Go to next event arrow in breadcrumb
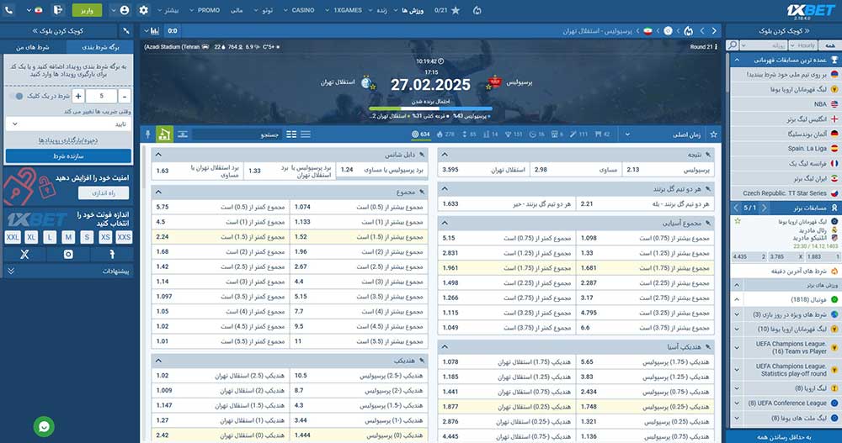The width and height of the screenshot is (842, 443). [714, 30]
